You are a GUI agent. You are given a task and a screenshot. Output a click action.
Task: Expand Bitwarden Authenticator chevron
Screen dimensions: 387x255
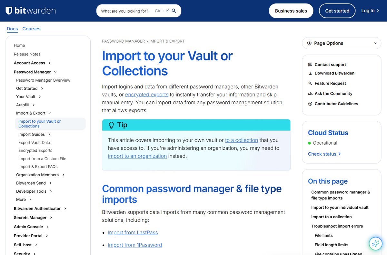[x=65, y=209]
